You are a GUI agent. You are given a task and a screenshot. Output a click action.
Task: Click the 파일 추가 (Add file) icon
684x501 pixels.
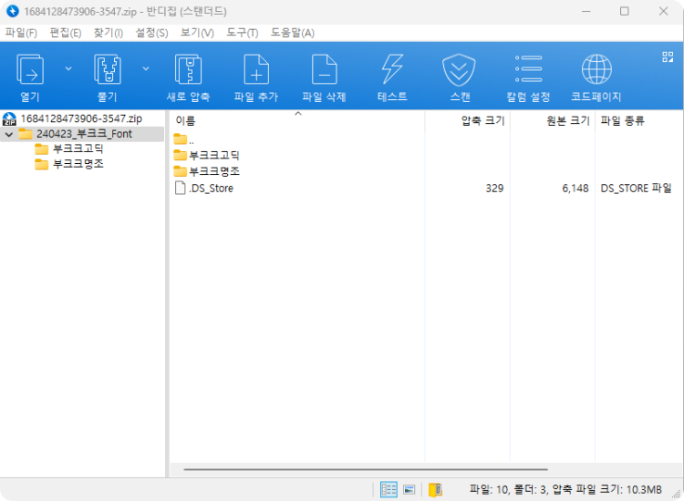[256, 69]
